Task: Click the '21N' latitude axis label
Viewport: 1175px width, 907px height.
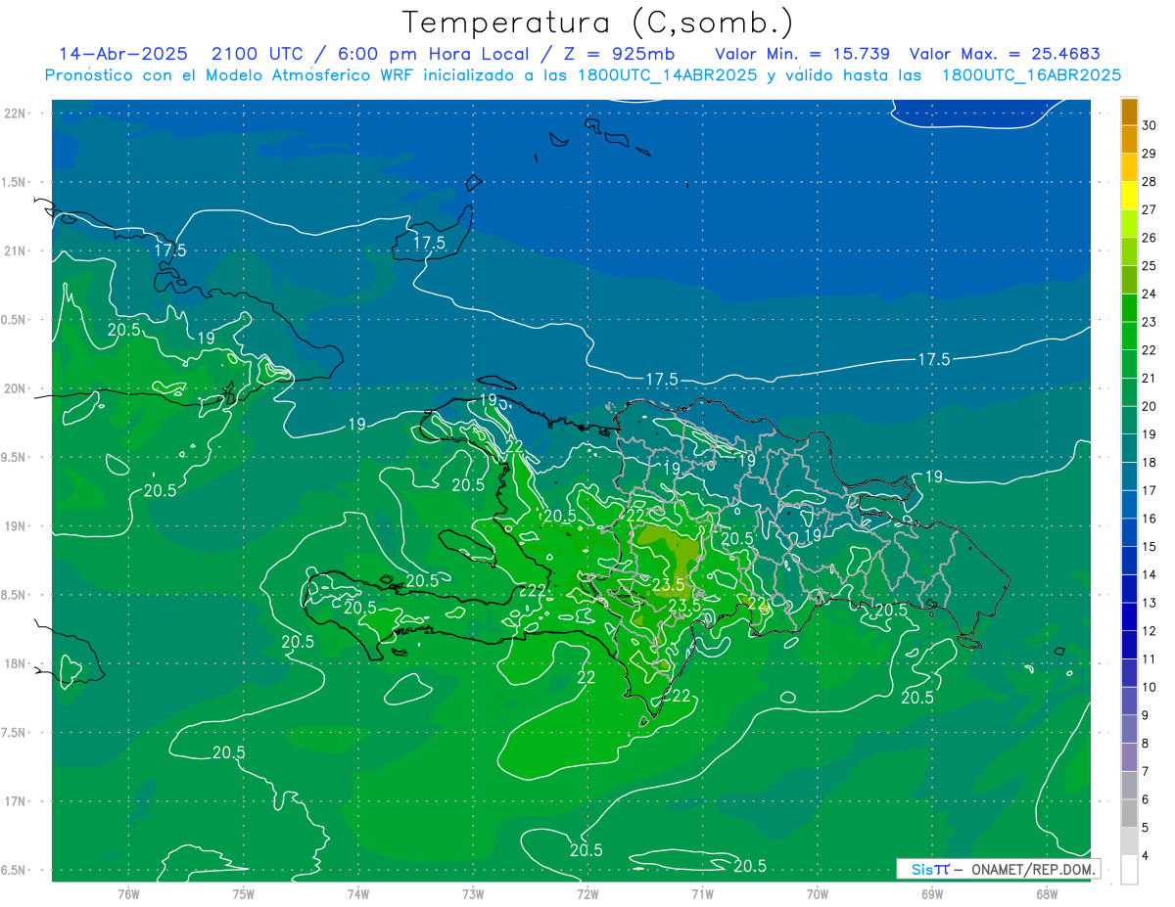Action: pos(17,250)
